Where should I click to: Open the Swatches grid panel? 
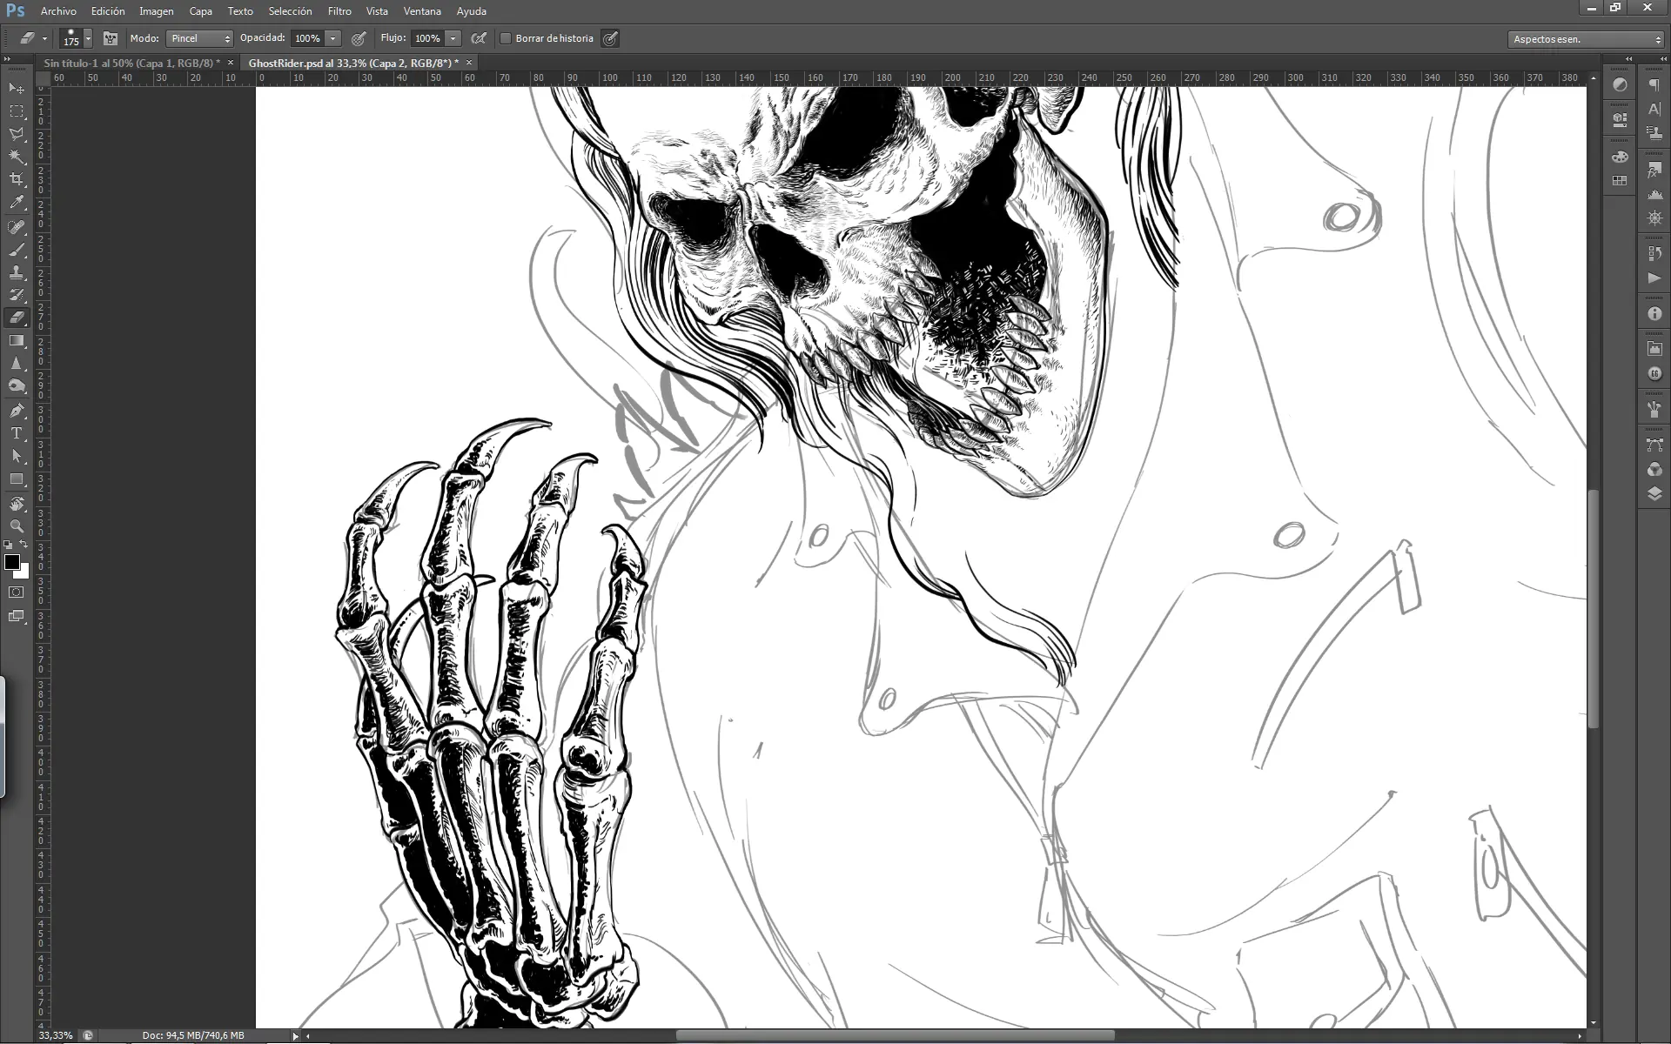(1620, 181)
